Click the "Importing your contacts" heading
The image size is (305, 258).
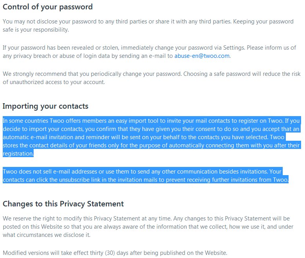coord(45,106)
